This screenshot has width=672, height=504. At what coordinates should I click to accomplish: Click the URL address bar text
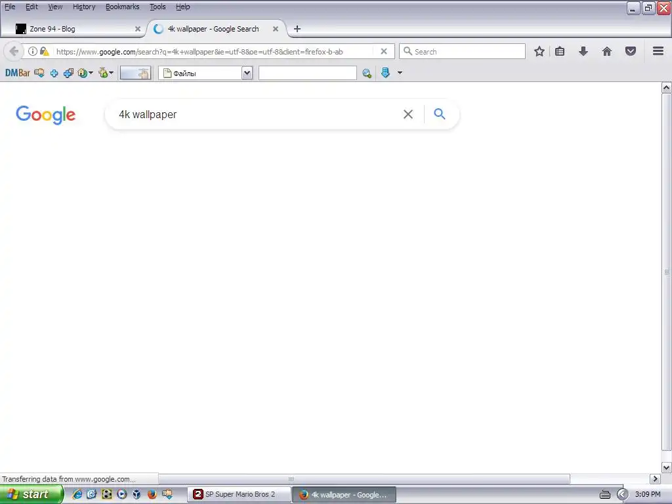199,52
